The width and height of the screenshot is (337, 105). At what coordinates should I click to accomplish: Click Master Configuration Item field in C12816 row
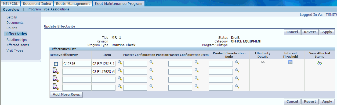coord(180,64)
